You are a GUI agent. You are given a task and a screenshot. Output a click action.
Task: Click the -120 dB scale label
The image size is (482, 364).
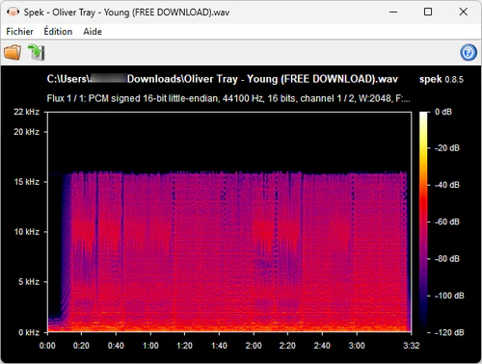point(449,332)
